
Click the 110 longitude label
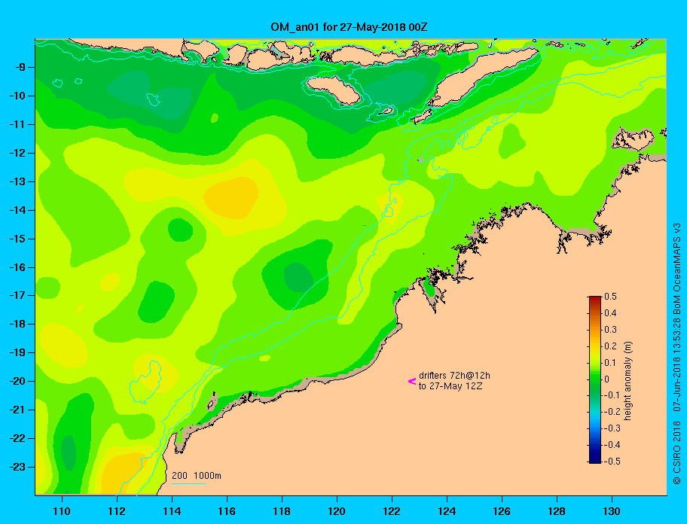coord(62,511)
